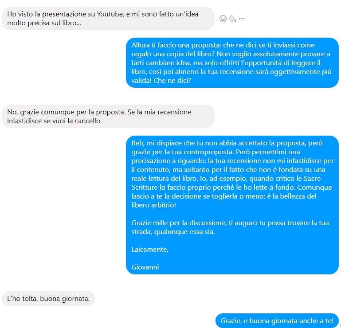The width and height of the screenshot is (341, 328).
Task: Click 'Sacre Scritture' mention in blue message
Action: [x=226, y=183]
